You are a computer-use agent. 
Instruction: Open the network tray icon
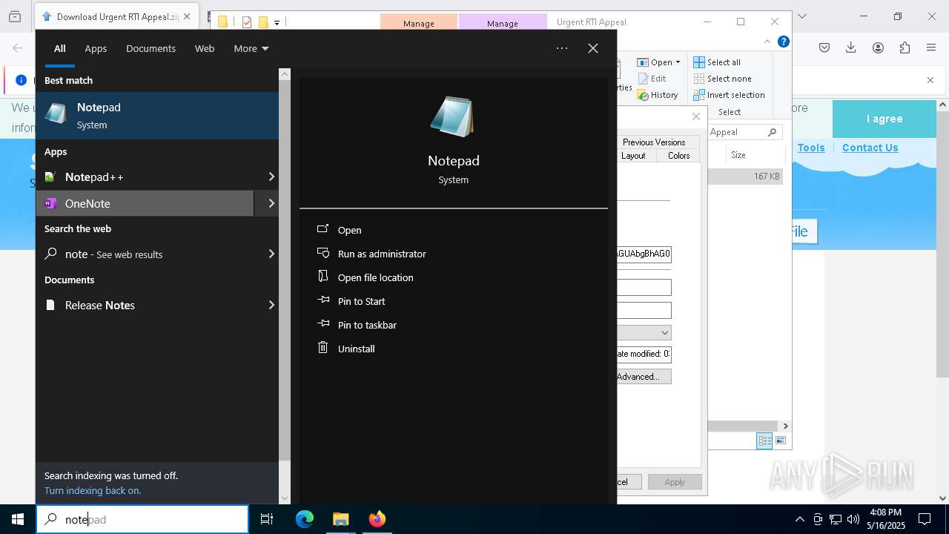[x=836, y=519]
